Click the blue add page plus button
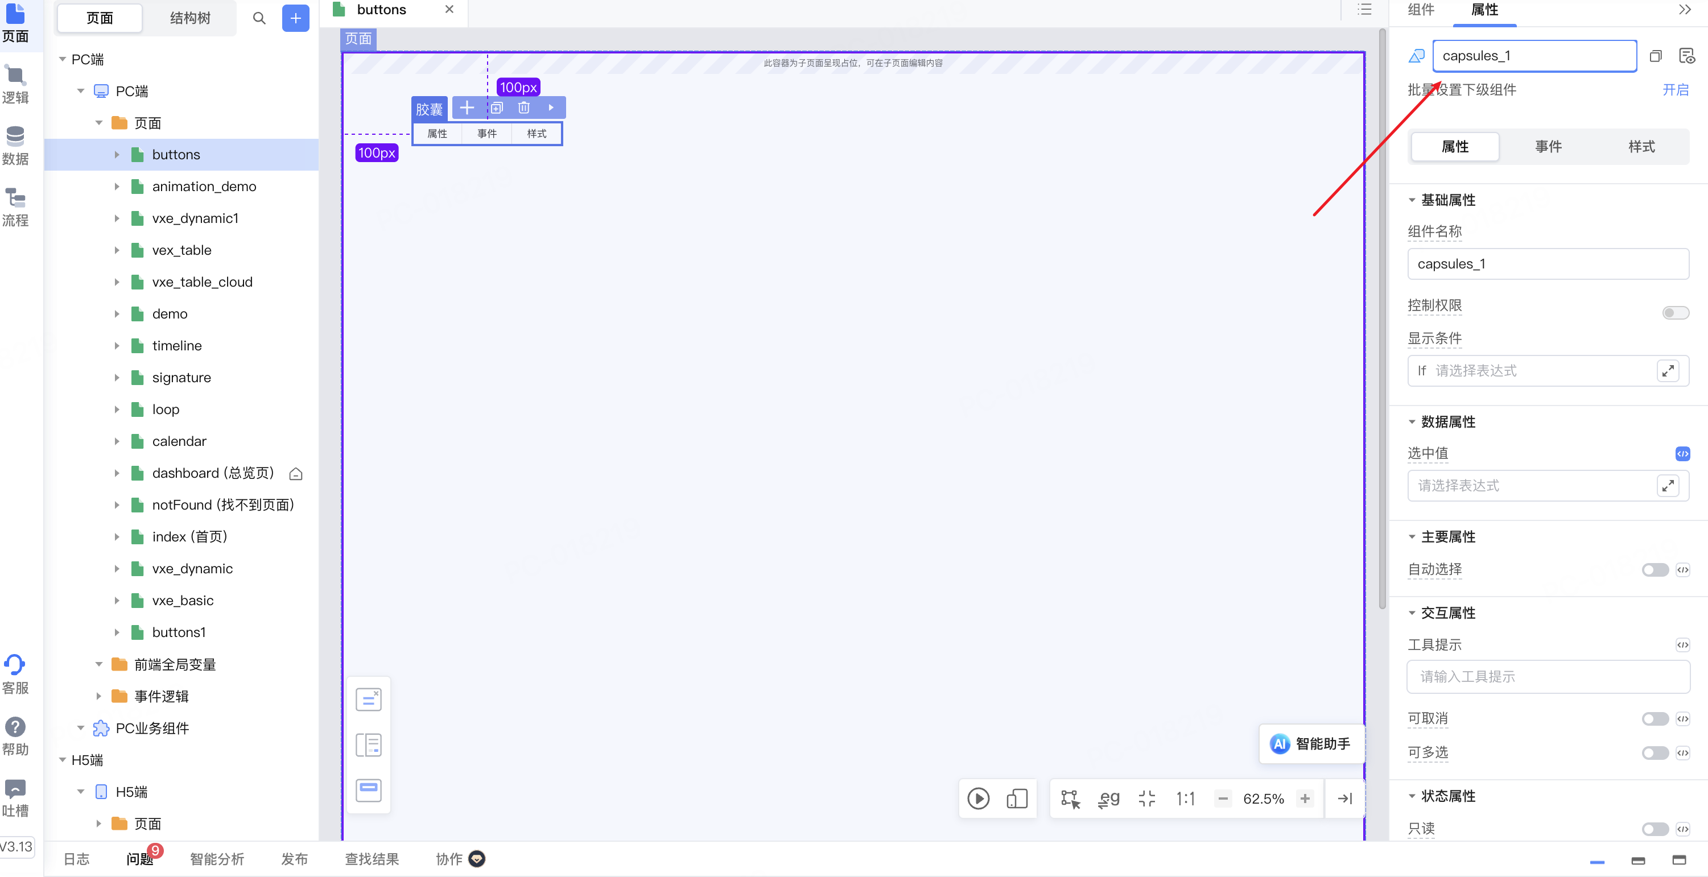Viewport: 1708px width, 877px height. [296, 19]
